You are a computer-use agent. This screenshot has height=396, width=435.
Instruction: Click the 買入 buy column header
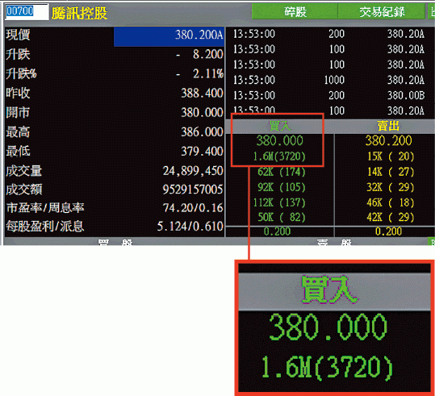coord(279,127)
